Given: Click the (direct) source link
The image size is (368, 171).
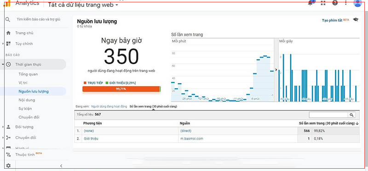Looking at the screenshot, I should [186, 131].
